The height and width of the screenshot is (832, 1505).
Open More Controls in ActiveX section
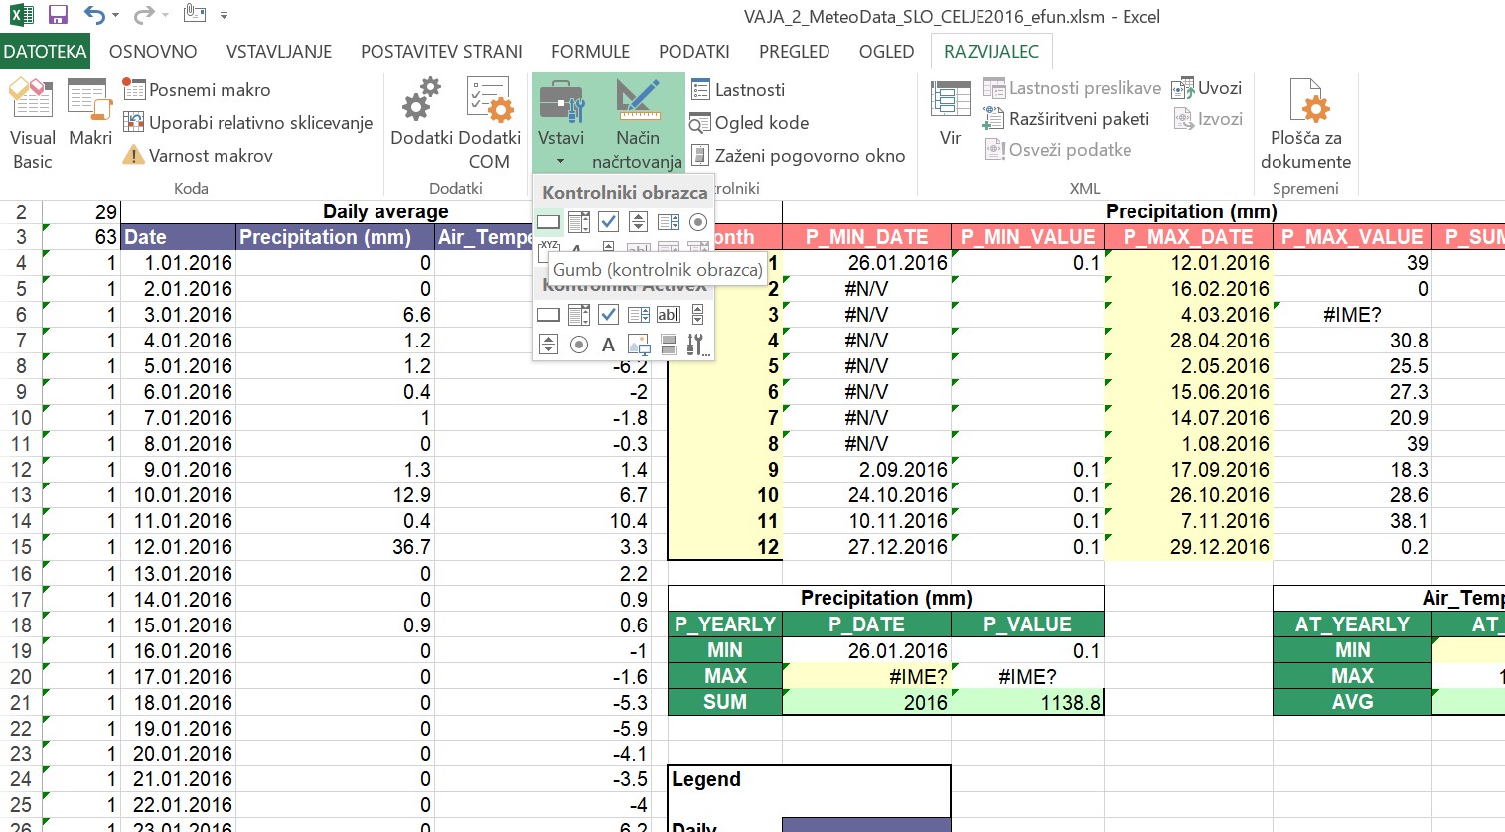[x=697, y=345]
